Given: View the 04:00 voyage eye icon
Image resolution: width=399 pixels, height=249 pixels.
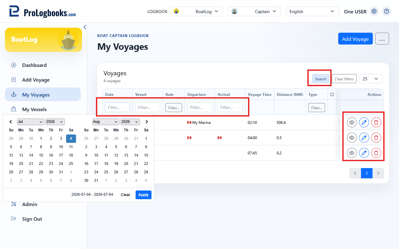Looking at the screenshot, I should [352, 138].
